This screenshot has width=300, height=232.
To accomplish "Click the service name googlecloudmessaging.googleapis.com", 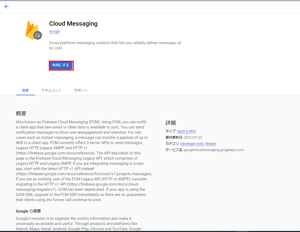I will point(214,150).
